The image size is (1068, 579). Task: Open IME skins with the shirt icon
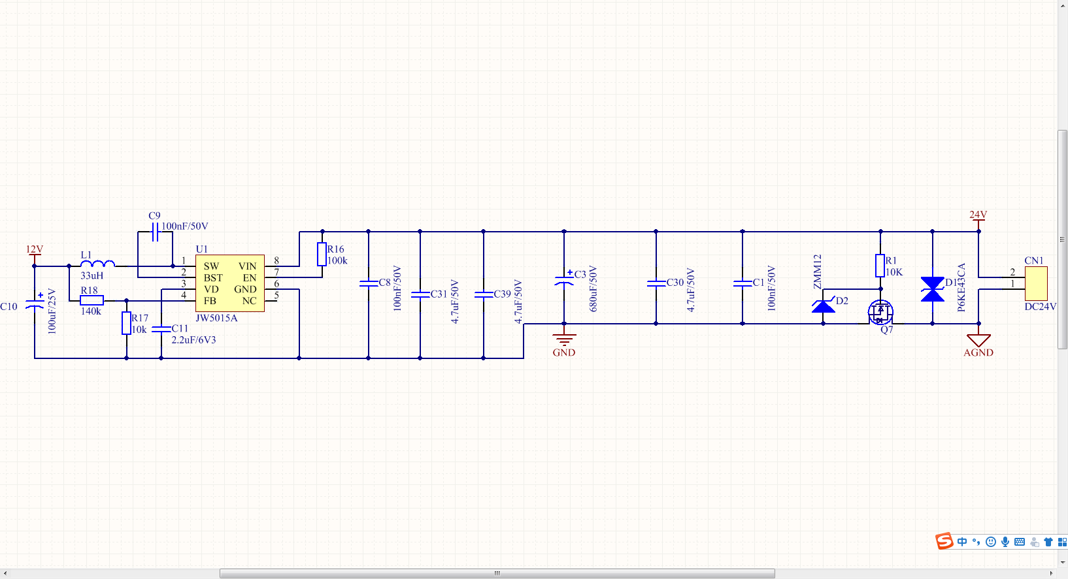pyautogui.click(x=1048, y=542)
